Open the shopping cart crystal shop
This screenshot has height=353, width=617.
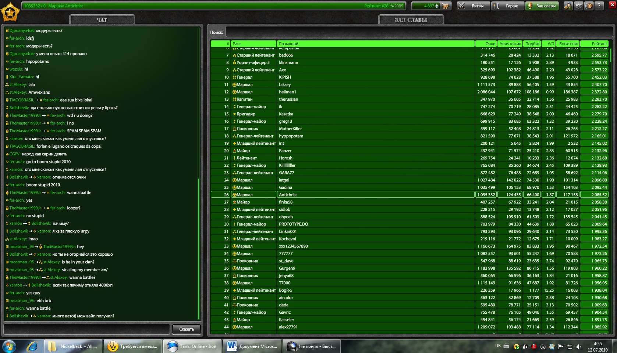tap(446, 6)
